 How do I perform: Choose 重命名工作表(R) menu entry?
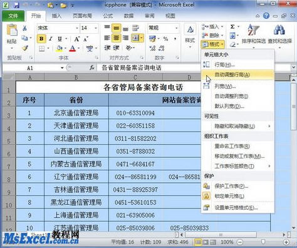(237, 147)
